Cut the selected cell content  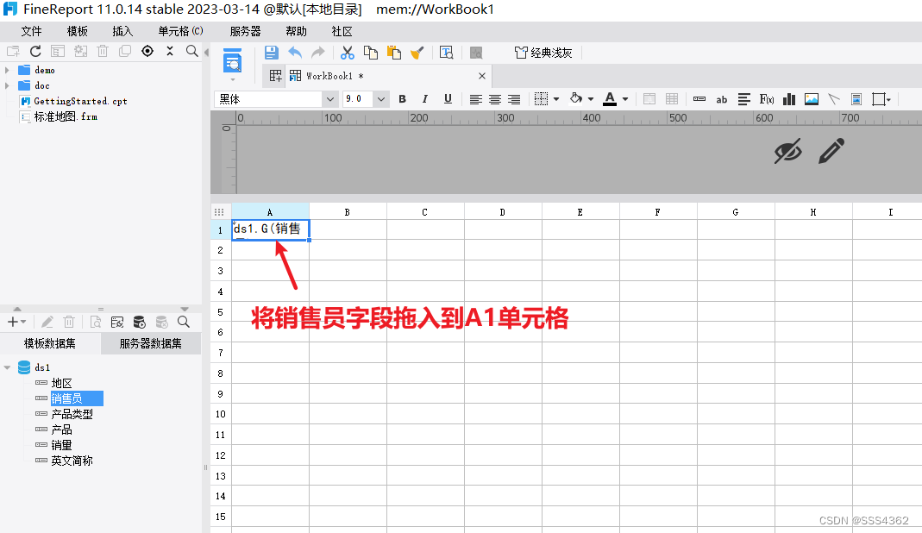[x=348, y=53]
